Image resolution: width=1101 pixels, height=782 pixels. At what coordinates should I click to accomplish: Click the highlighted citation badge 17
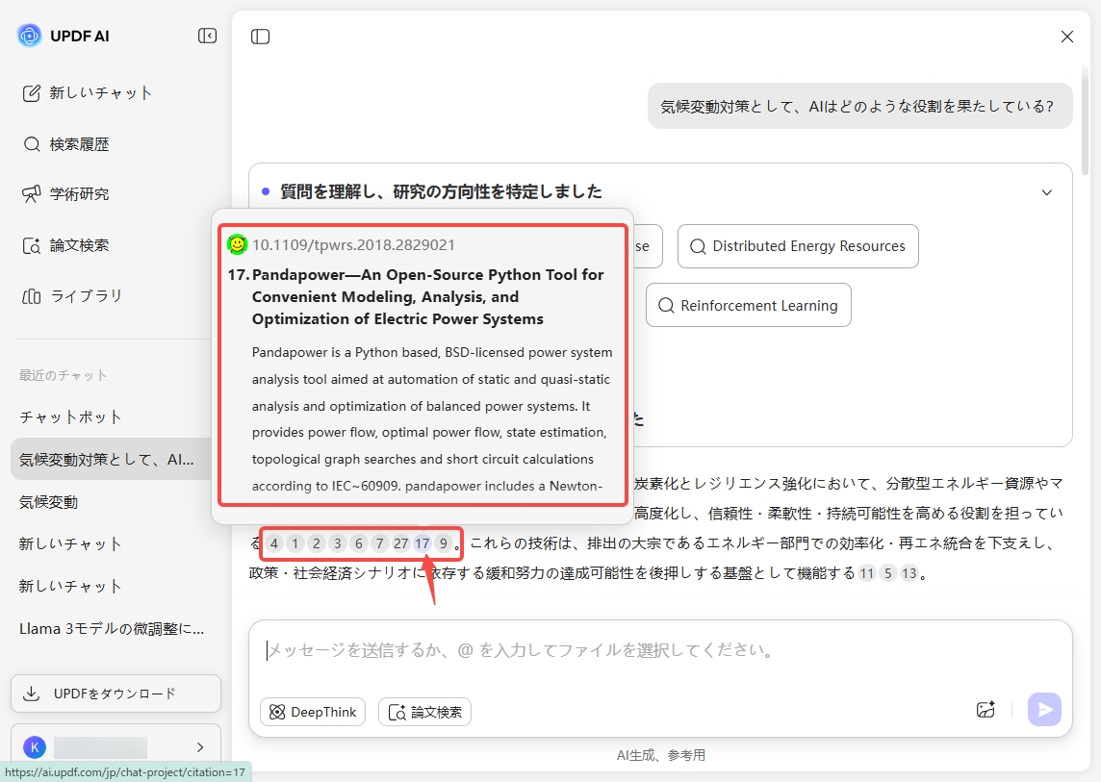pyautogui.click(x=422, y=543)
